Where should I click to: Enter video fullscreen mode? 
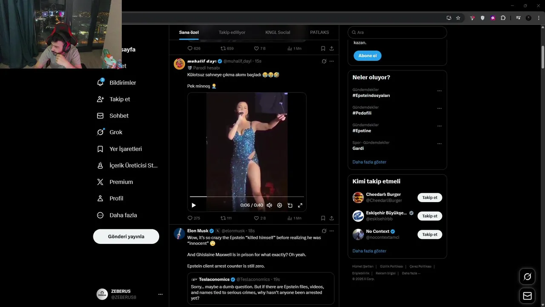pyautogui.click(x=300, y=205)
